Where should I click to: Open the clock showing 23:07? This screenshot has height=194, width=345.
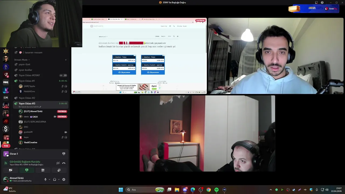pos(337,190)
